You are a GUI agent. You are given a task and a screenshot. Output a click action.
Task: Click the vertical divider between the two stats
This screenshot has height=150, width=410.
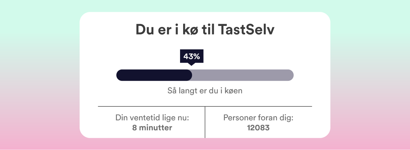205,122
